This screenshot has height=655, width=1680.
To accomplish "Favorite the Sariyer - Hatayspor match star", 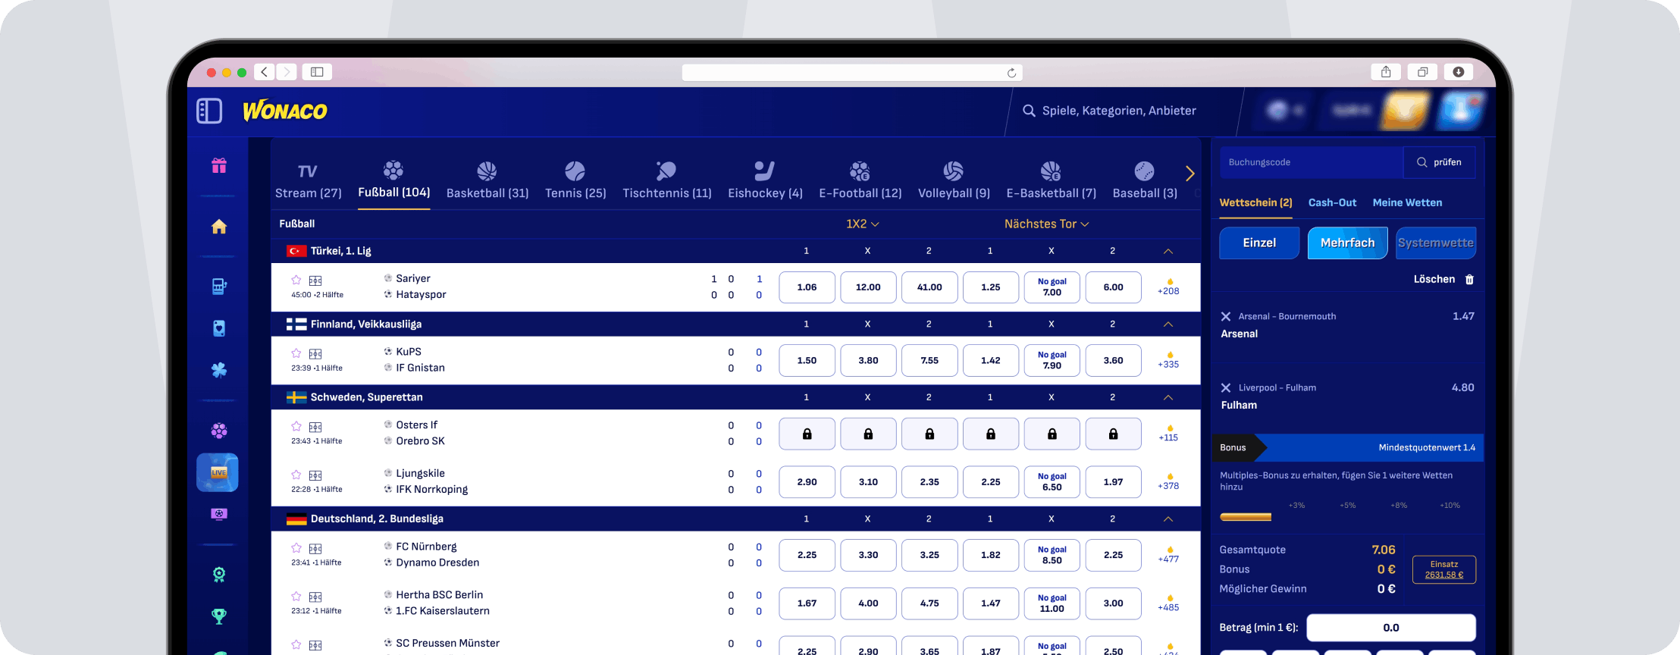I will 296,280.
